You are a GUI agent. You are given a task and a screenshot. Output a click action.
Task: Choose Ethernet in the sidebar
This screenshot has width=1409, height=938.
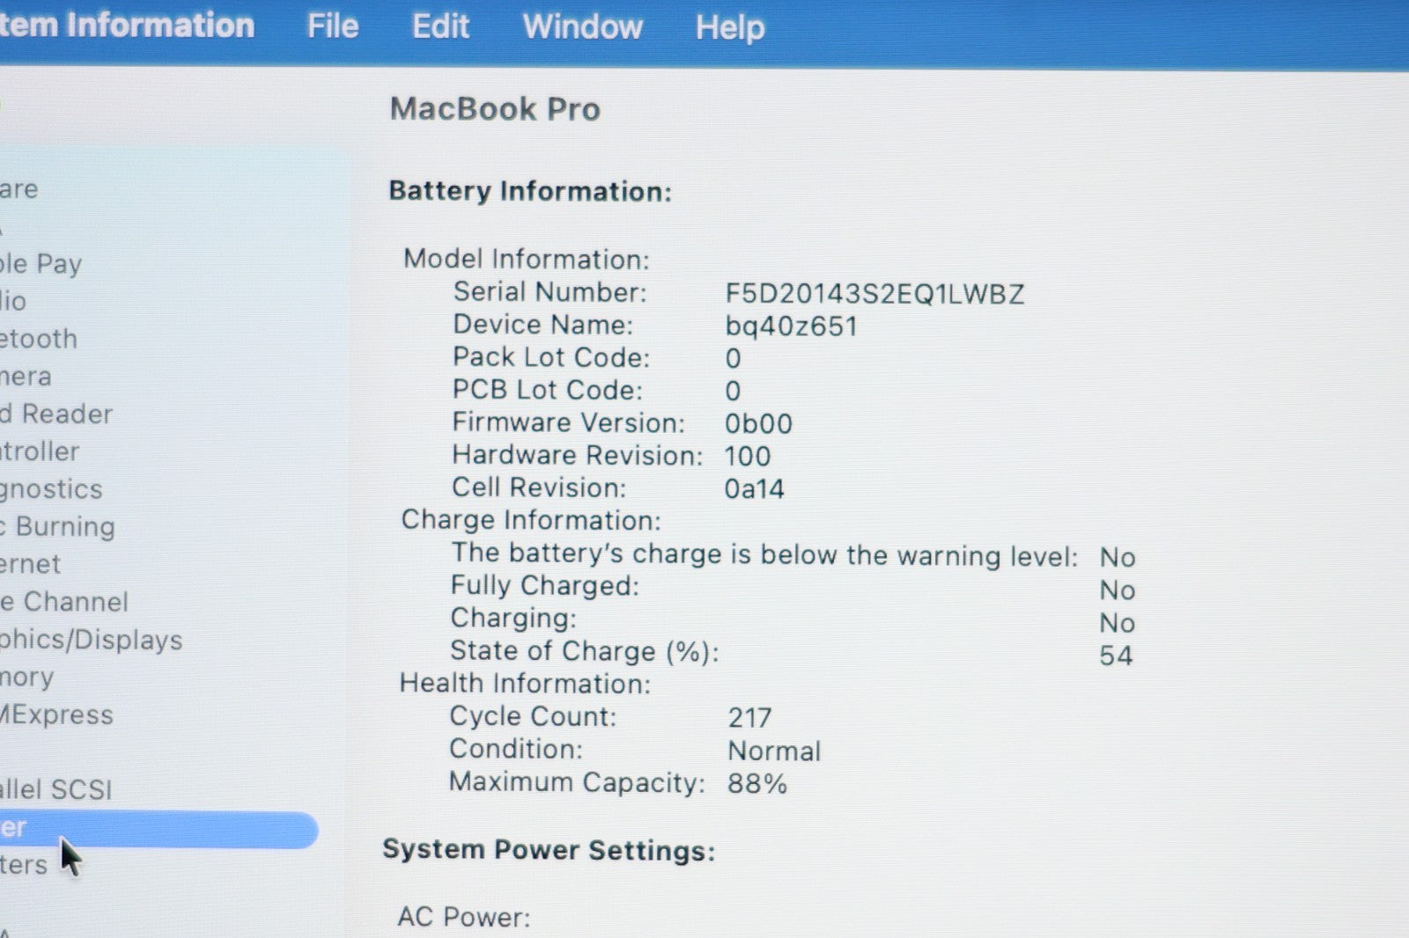(x=31, y=564)
